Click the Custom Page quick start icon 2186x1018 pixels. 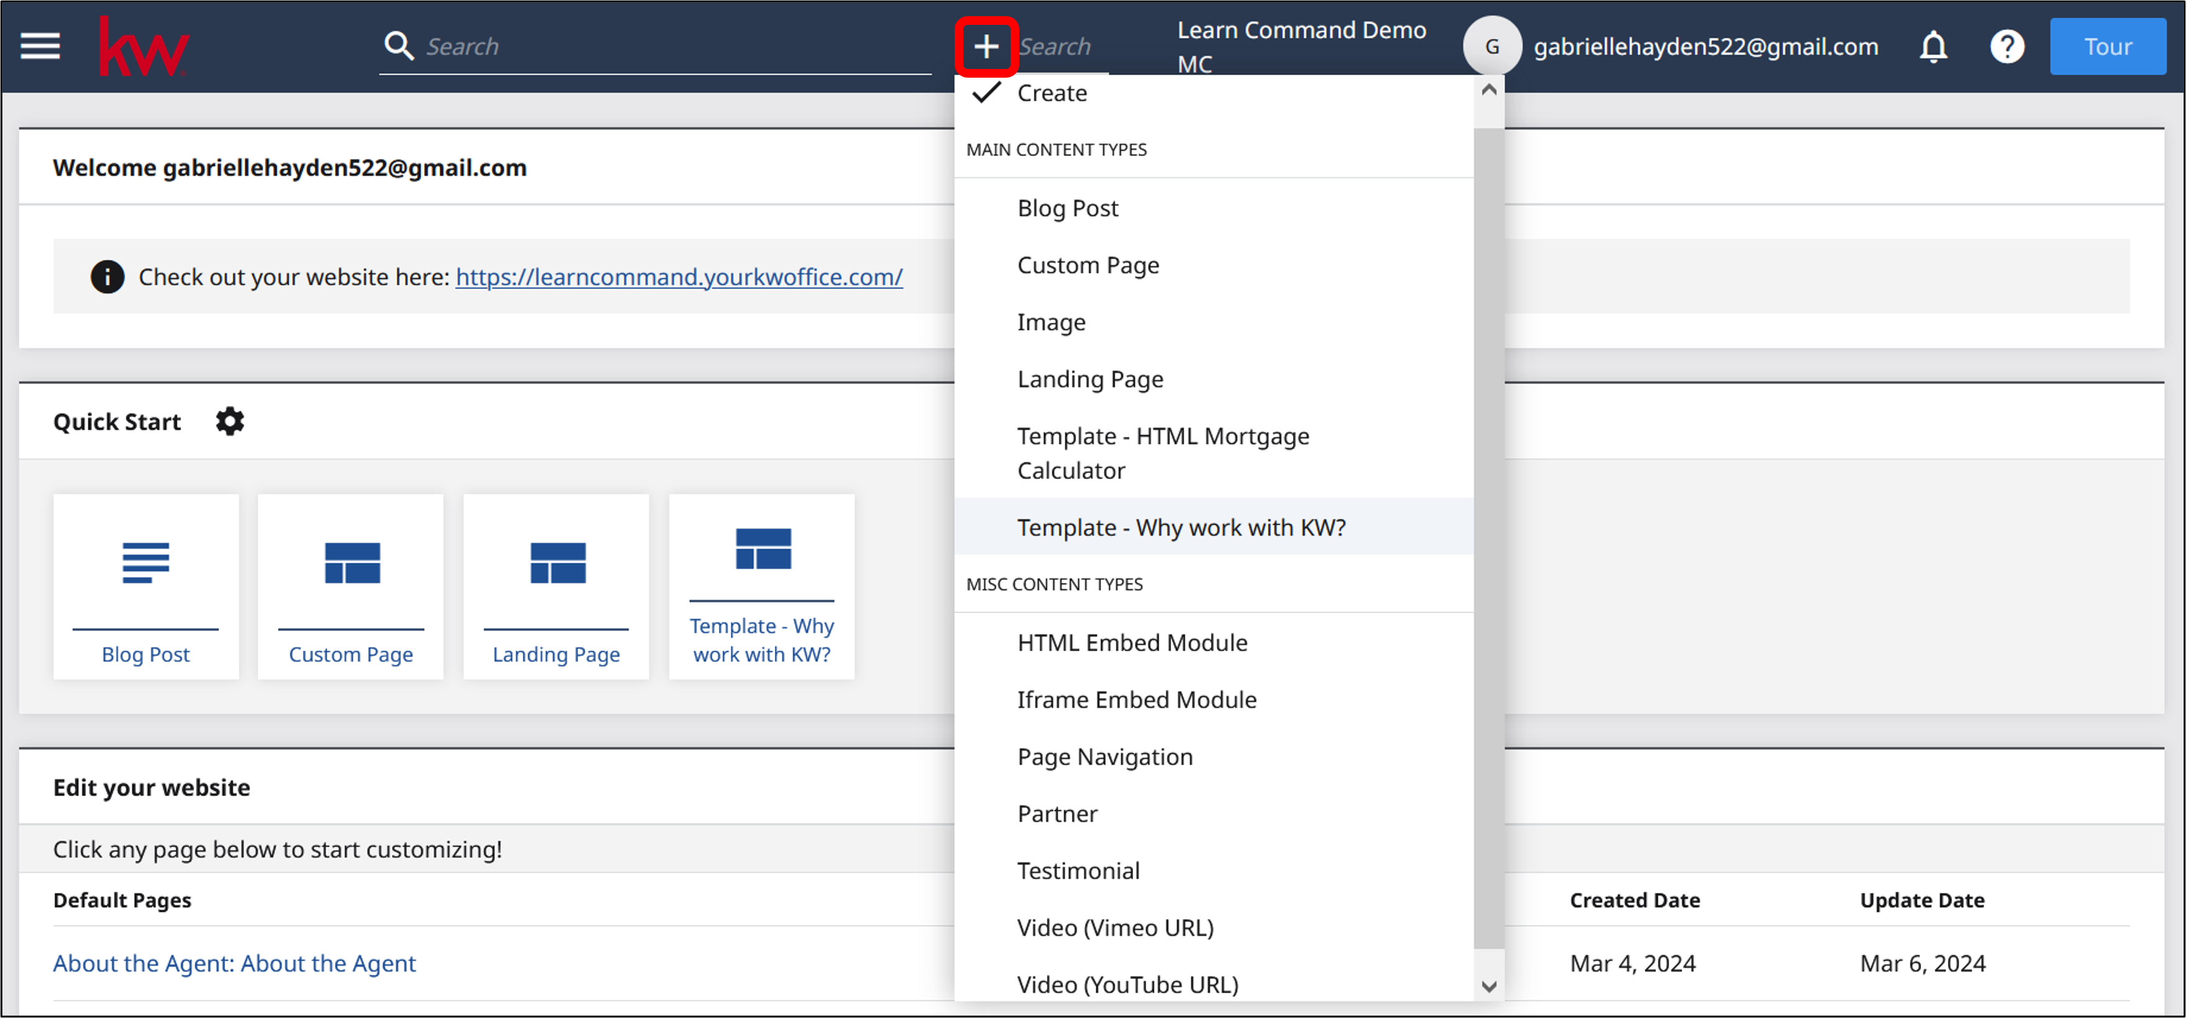[351, 563]
